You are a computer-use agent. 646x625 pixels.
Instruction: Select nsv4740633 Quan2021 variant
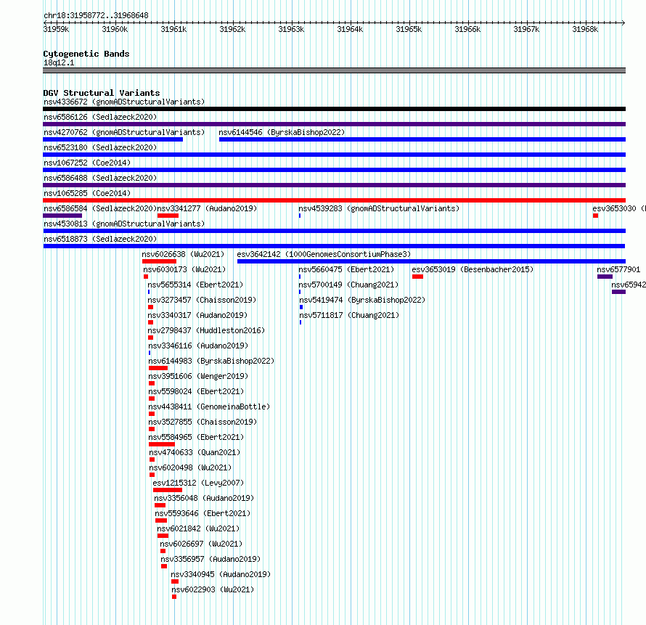pos(195,452)
